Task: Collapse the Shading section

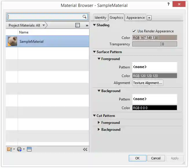Action: 94,25
